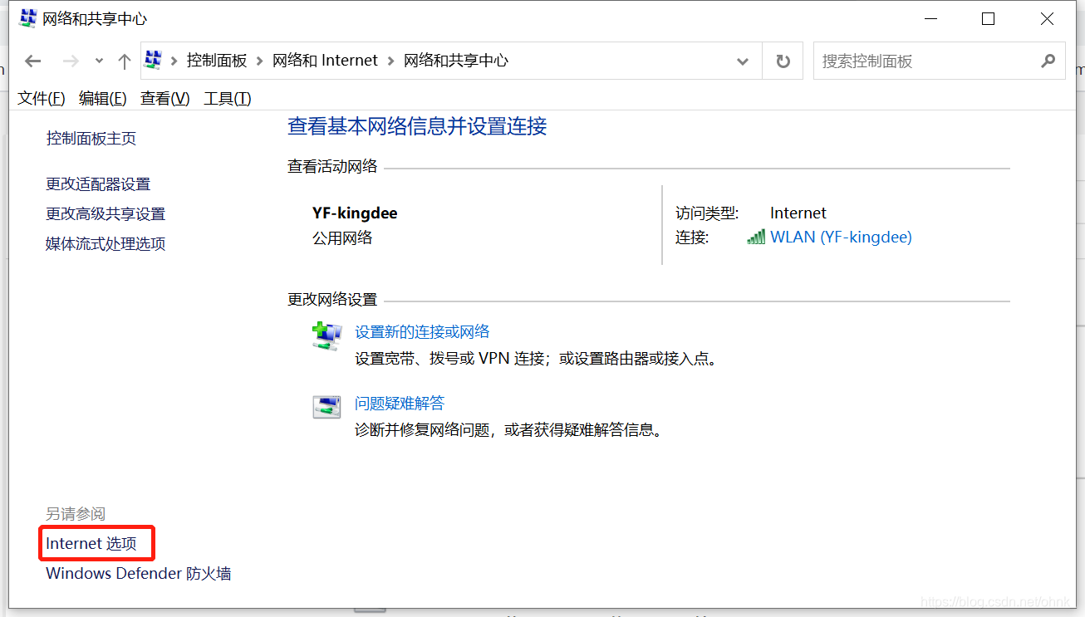This screenshot has height=617, width=1085.
Task: Click the WLAN signal strength icon
Action: click(x=756, y=237)
